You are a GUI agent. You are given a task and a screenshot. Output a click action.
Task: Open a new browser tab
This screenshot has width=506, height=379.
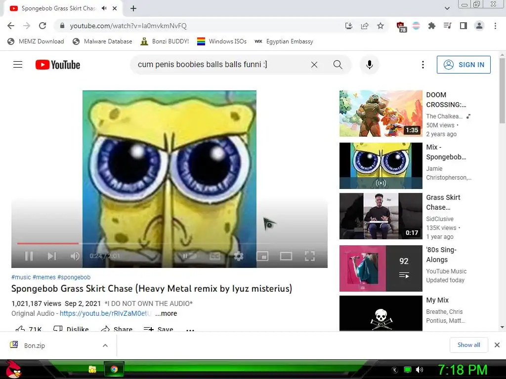(x=133, y=8)
